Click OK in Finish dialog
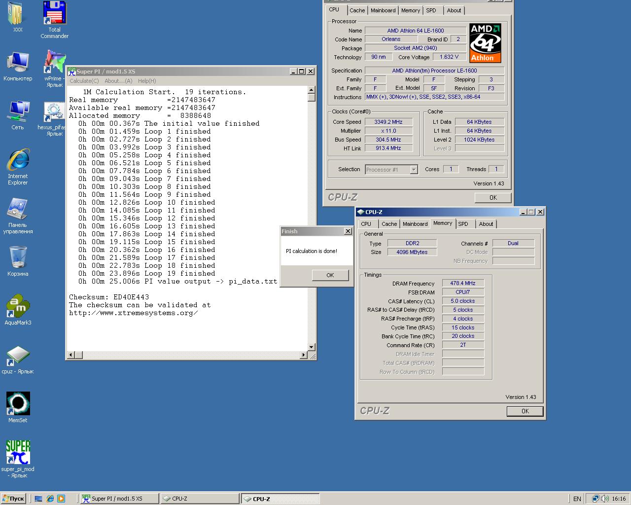This screenshot has height=505, width=631. [330, 275]
